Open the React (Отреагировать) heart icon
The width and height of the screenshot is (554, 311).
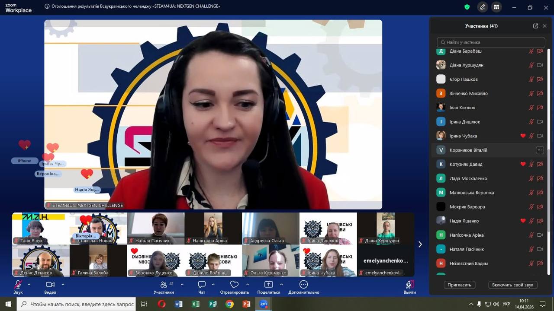pyautogui.click(x=234, y=285)
